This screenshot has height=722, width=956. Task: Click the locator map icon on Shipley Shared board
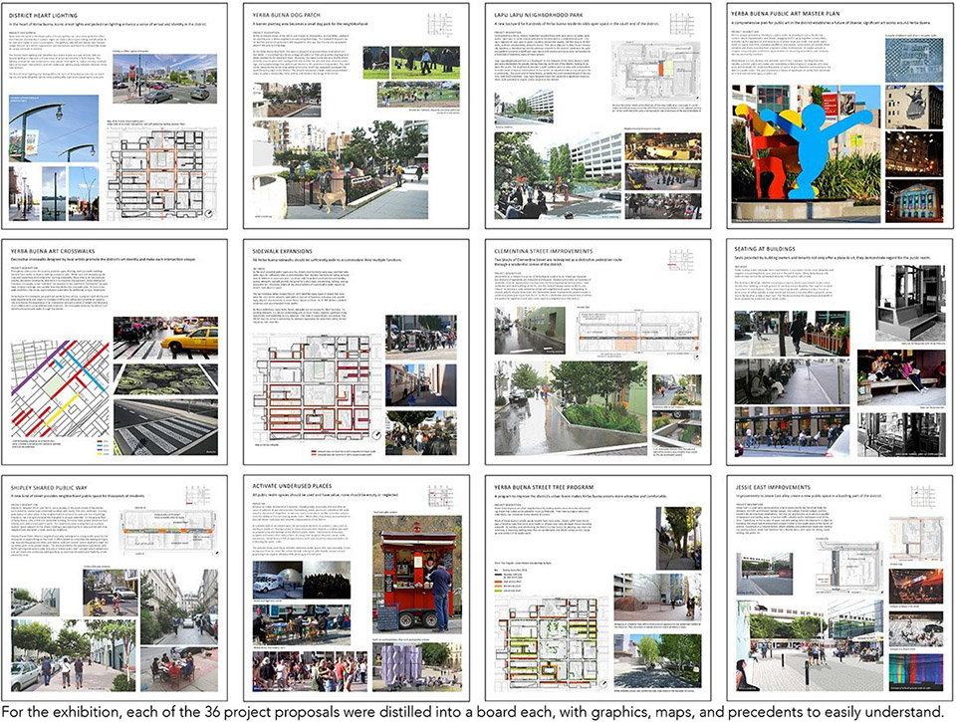197,496
